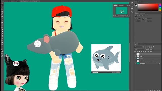Hide the second layer via eye icon
Viewport: 162px width, 91px height.
click(x=135, y=56)
